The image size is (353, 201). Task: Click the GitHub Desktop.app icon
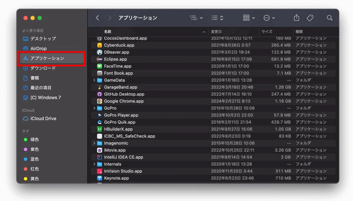point(100,94)
